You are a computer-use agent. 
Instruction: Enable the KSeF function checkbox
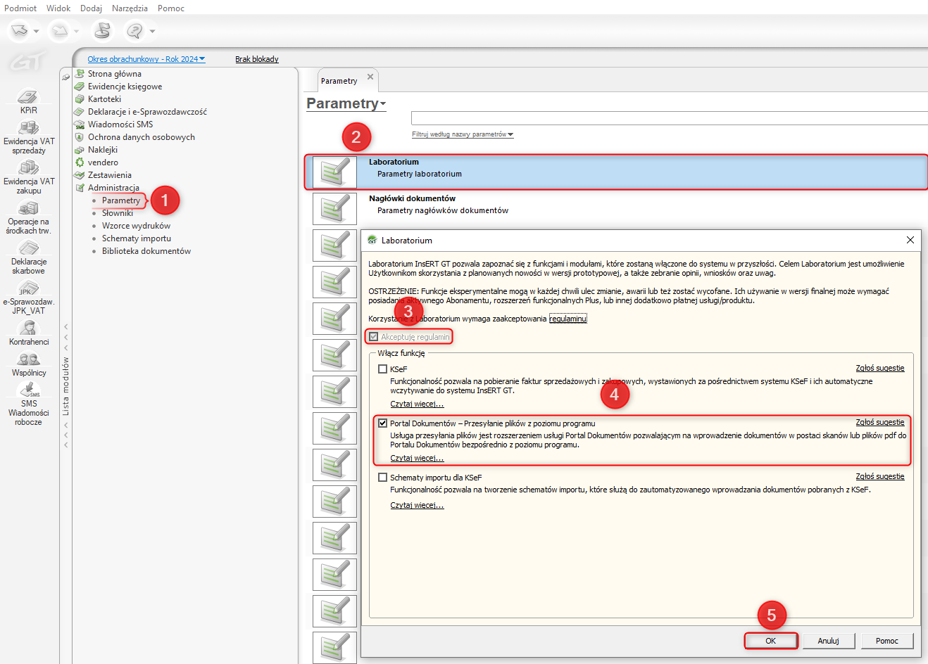[383, 369]
